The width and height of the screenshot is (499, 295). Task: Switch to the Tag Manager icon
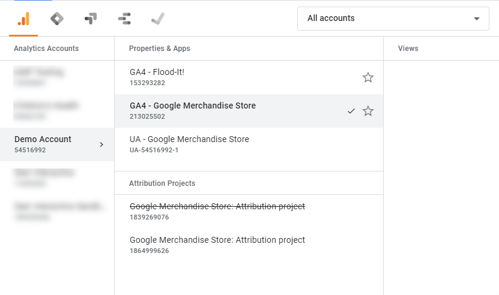click(x=57, y=19)
